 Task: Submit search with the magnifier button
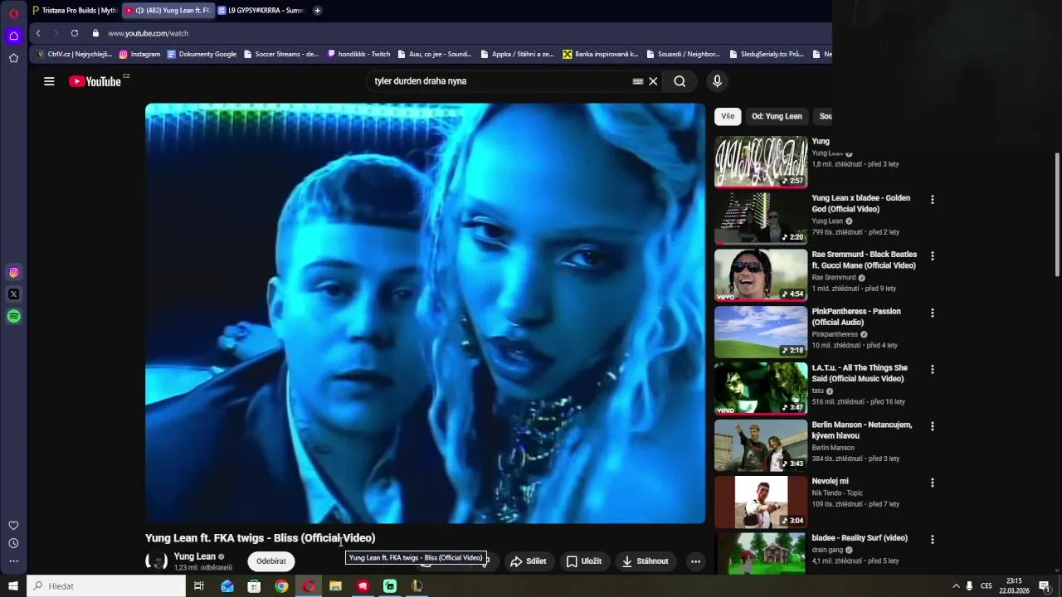click(x=680, y=81)
